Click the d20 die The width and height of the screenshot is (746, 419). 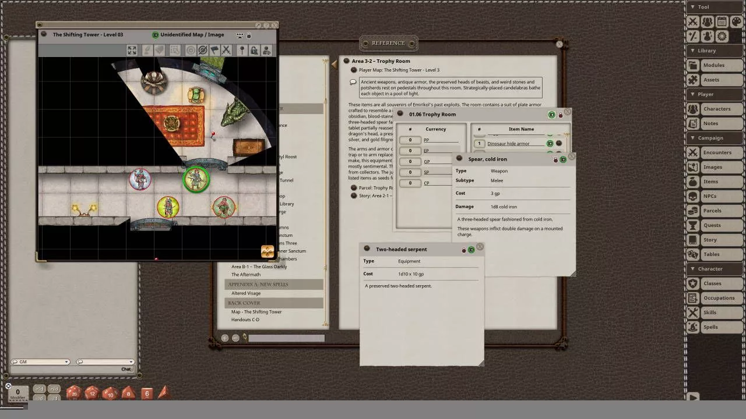point(74,393)
